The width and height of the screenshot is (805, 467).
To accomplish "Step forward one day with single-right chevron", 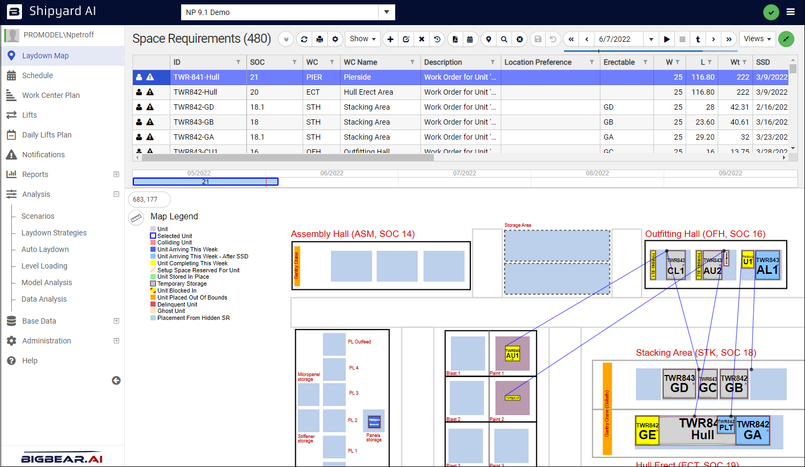I will click(713, 39).
